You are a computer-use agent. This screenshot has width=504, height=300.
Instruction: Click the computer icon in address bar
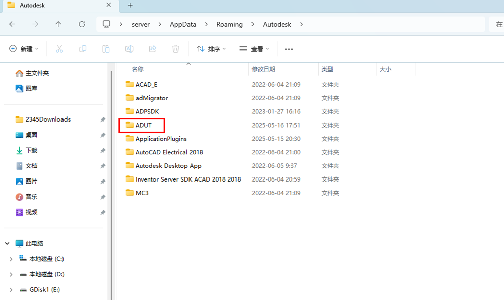coord(106,24)
